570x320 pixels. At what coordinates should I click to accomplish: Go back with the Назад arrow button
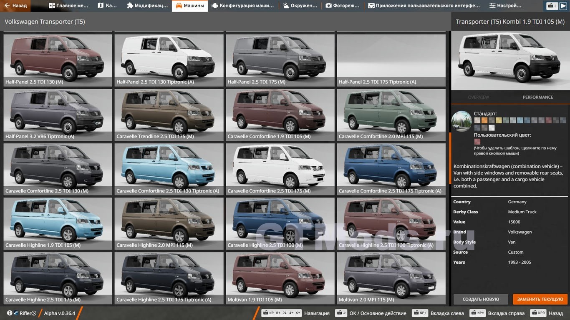16,6
